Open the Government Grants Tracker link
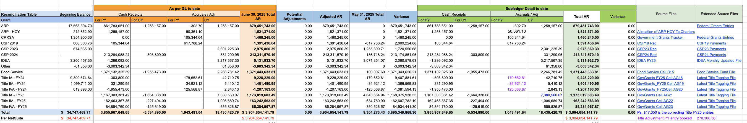The height and width of the screenshot is (123, 747). [x=660, y=37]
